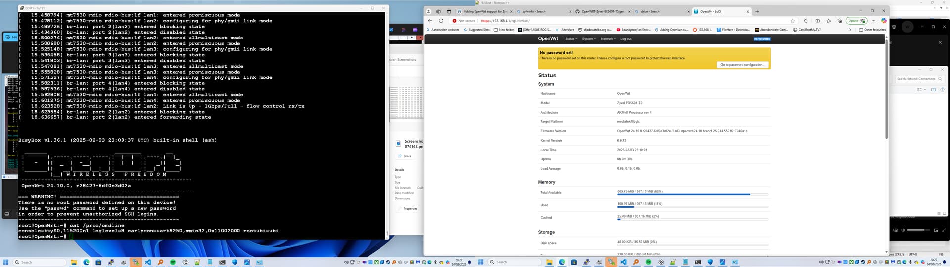Image resolution: width=950 pixels, height=267 pixels.
Task: Click the Edge Update button
Action: [856, 21]
